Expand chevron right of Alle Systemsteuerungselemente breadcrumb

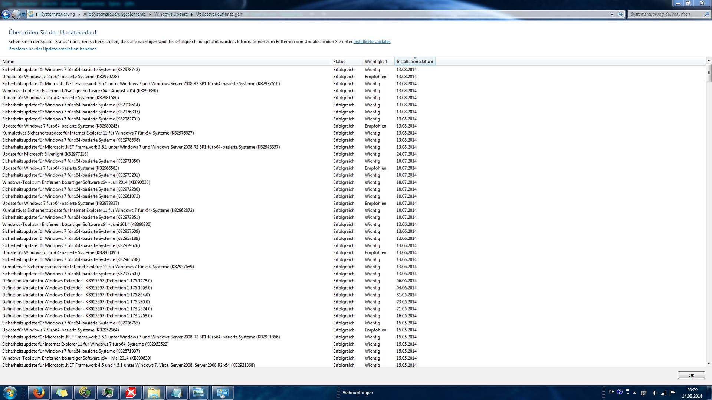pyautogui.click(x=150, y=14)
